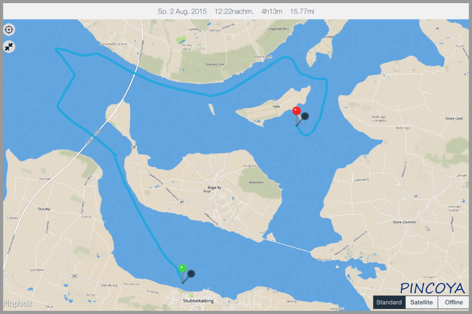This screenshot has height=314, width=472.
Task: Click the 'Stubbekøbing' town label
Action: (x=198, y=301)
